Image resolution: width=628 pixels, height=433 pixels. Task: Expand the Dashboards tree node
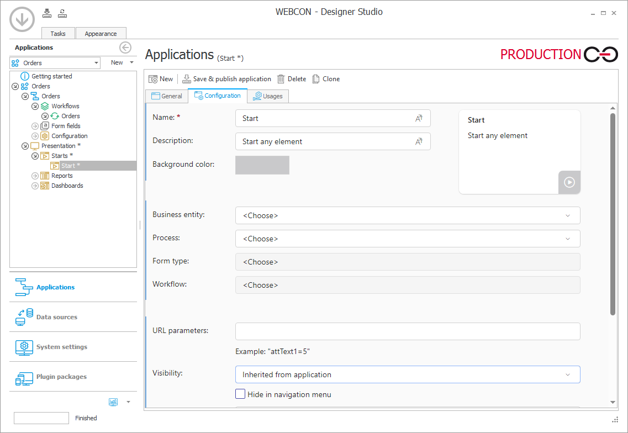tap(35, 186)
